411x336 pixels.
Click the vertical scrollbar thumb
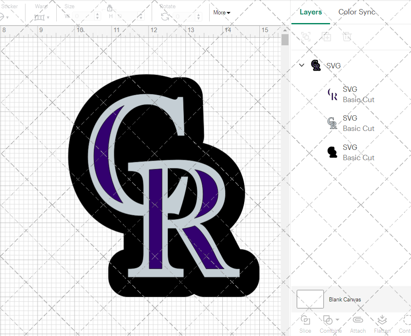285,40
